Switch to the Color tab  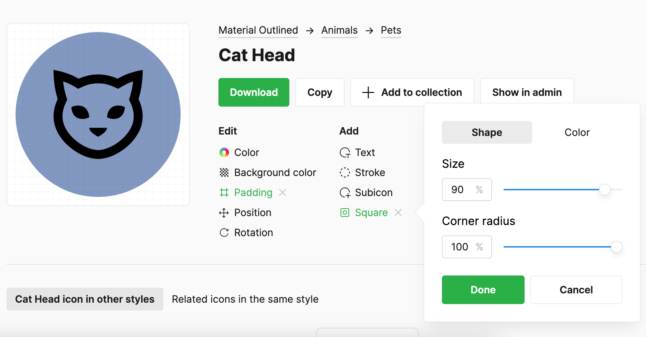click(x=577, y=132)
